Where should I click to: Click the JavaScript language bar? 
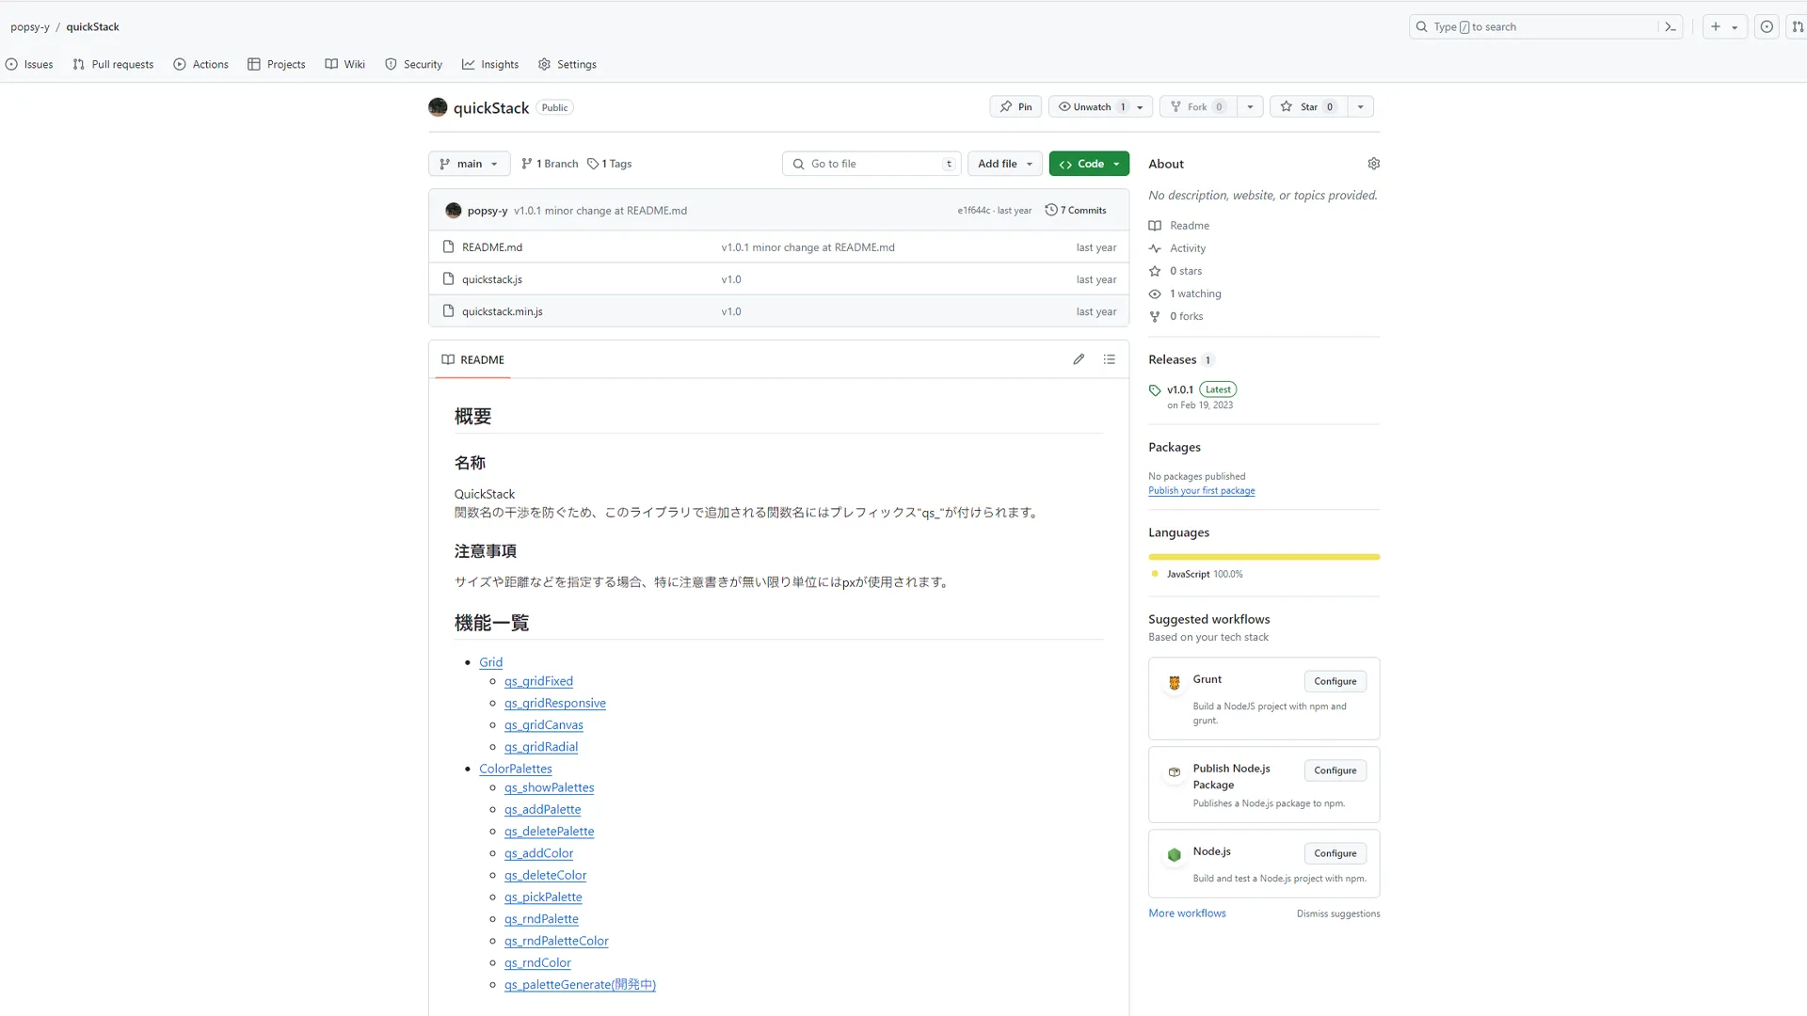[x=1264, y=557]
